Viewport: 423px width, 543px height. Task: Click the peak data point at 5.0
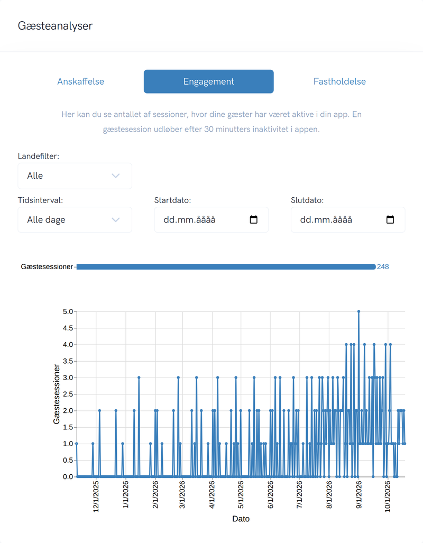pyautogui.click(x=358, y=311)
